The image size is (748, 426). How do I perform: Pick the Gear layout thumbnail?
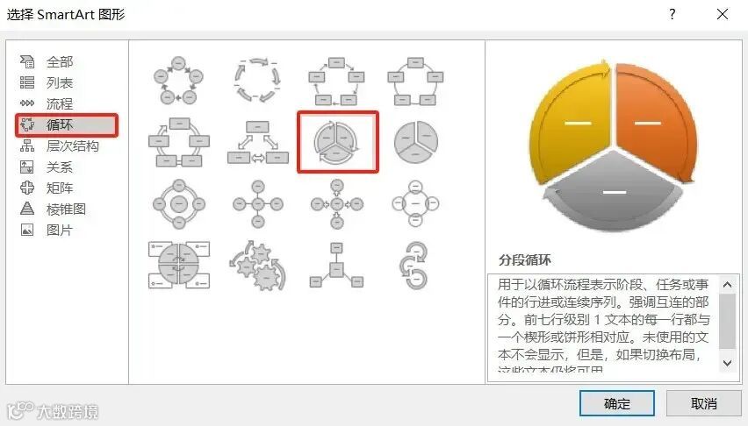point(257,266)
